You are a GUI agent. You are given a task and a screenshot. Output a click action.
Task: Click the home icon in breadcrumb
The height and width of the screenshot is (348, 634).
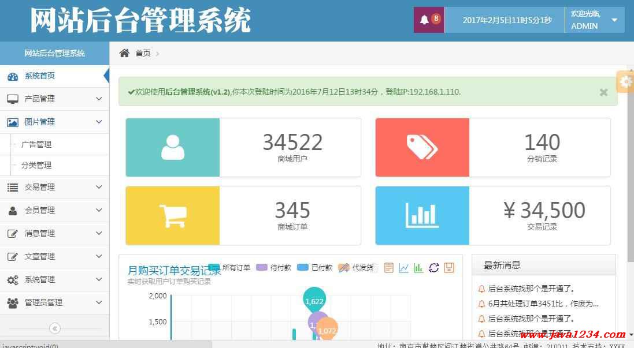coord(124,53)
